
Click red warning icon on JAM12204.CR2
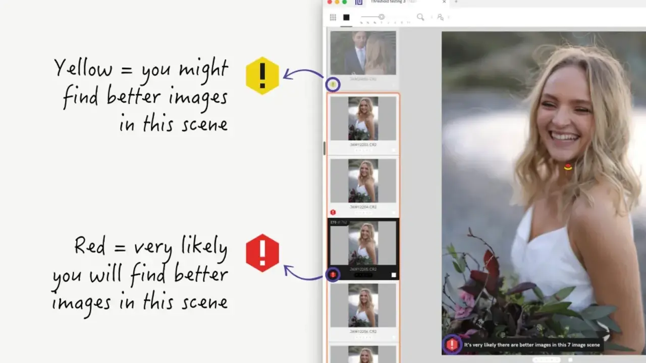click(x=333, y=212)
